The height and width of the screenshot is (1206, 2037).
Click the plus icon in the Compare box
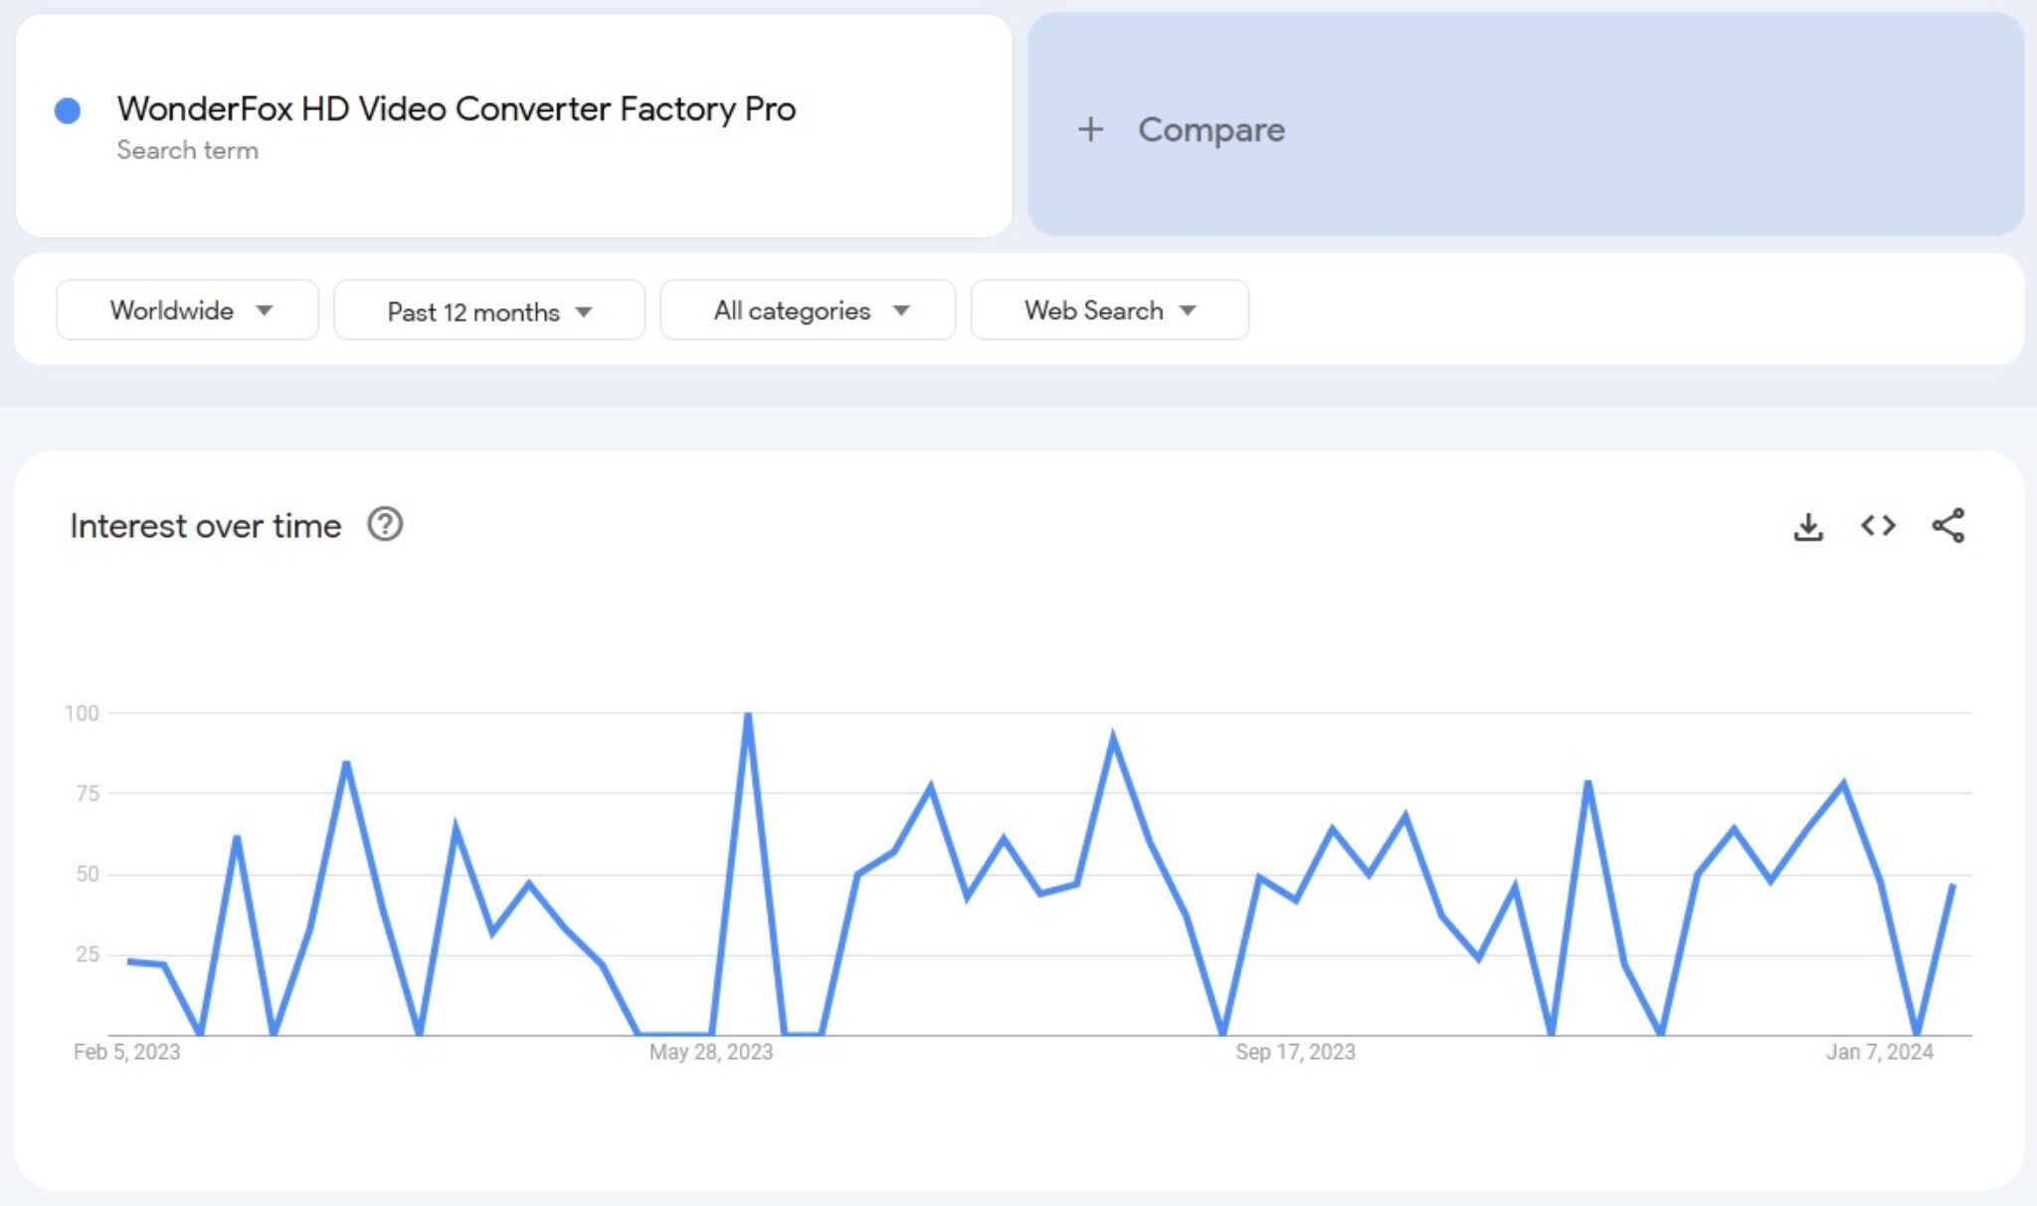click(1091, 129)
